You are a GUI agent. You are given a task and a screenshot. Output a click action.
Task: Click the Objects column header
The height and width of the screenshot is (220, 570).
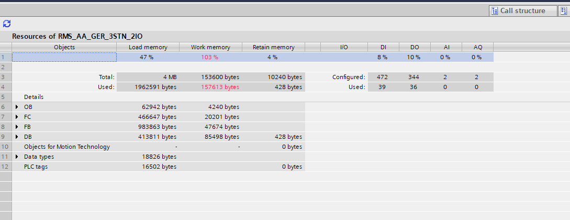[64, 47]
